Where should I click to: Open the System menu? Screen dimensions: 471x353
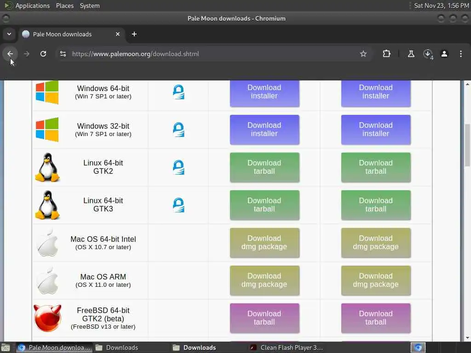(90, 6)
